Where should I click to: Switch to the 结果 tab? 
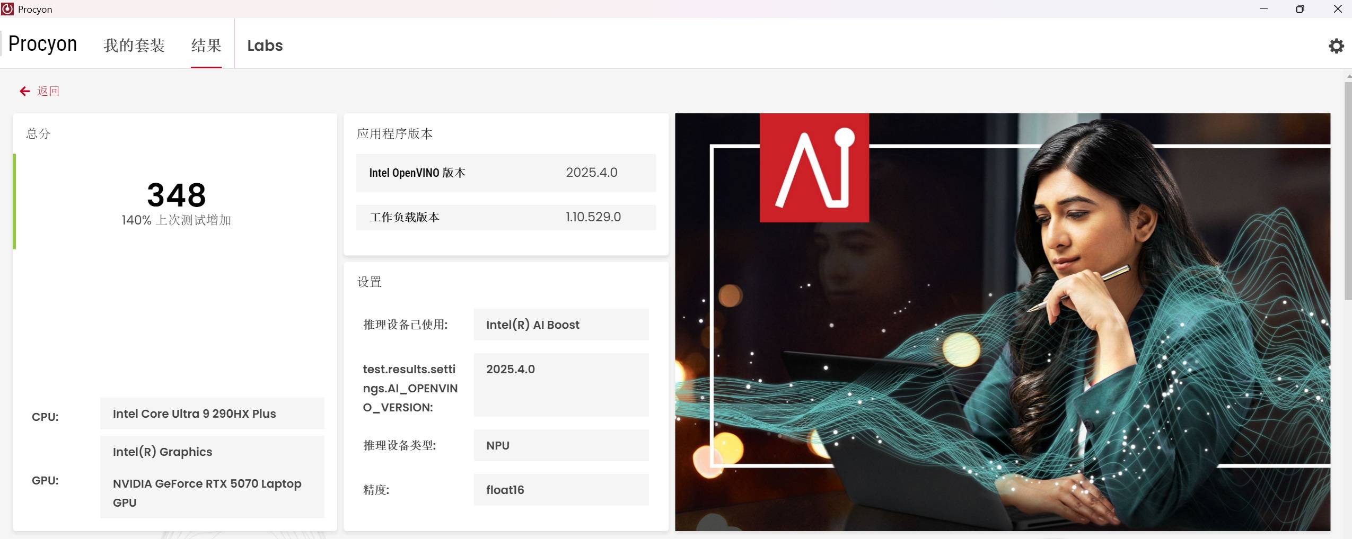point(206,46)
